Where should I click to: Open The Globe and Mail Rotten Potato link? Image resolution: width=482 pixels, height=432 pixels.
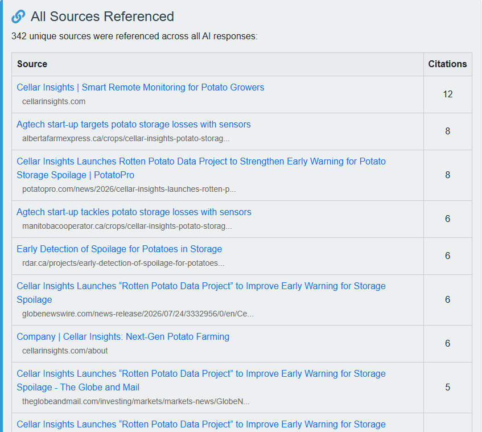(x=201, y=380)
